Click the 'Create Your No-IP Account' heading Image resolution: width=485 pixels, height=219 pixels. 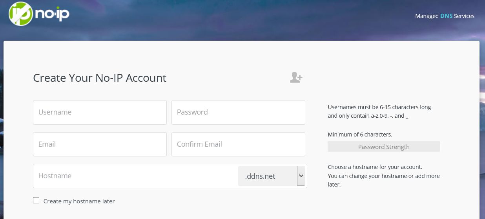tap(100, 78)
